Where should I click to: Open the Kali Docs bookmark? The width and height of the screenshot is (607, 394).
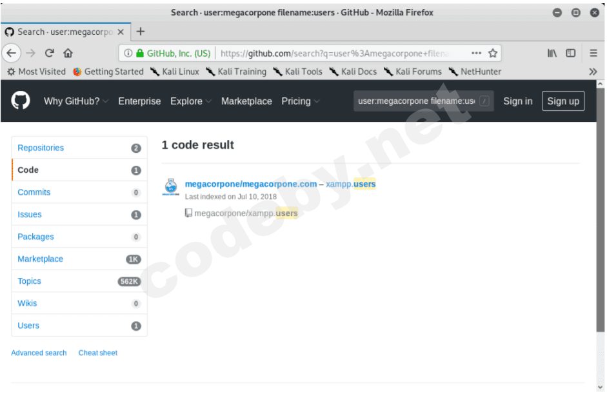pos(353,72)
